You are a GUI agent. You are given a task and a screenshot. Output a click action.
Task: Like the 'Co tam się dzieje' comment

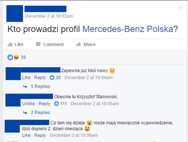coord(26,135)
